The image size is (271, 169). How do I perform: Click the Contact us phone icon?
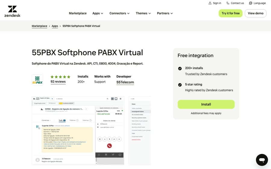coord(228,3)
